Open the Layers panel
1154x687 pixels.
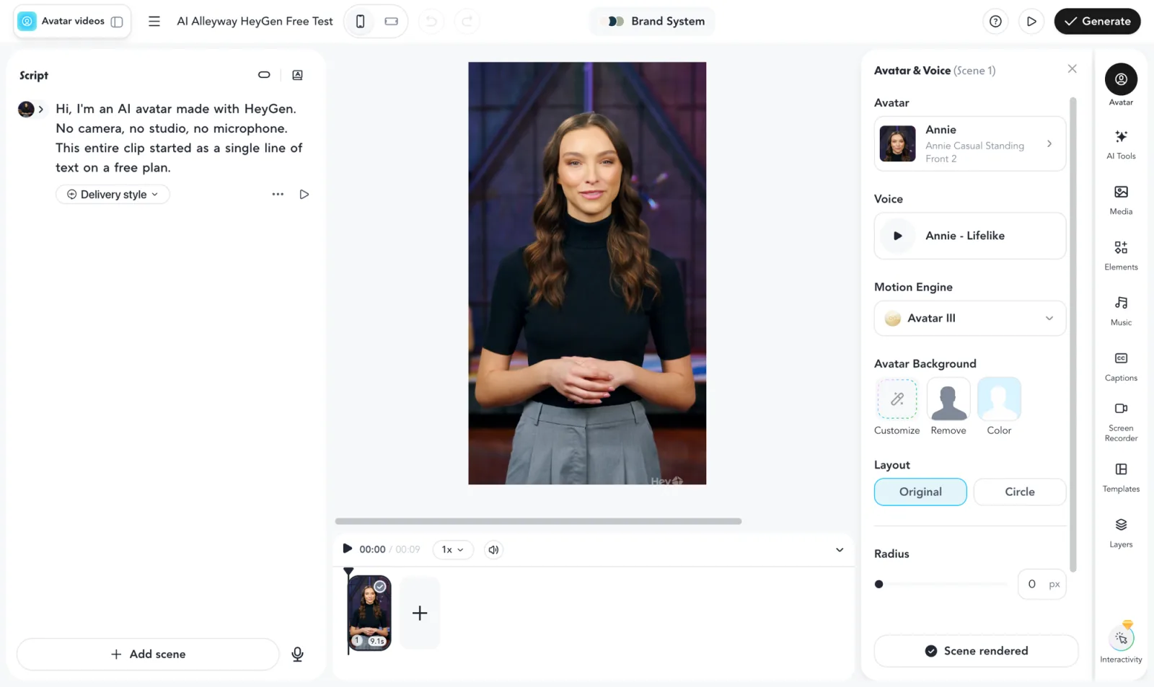coord(1121,533)
